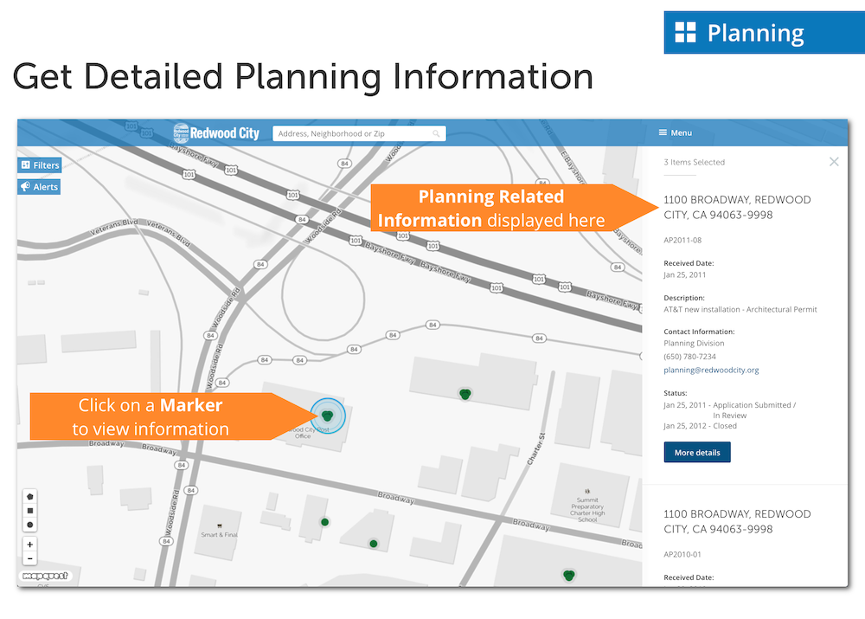
Task: Focus the Address, Neighborhood or Zip search field
Action: tap(359, 133)
